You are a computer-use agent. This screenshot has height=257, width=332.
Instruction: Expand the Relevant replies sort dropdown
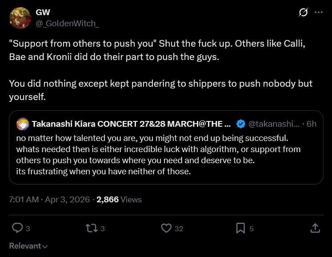point(28,246)
